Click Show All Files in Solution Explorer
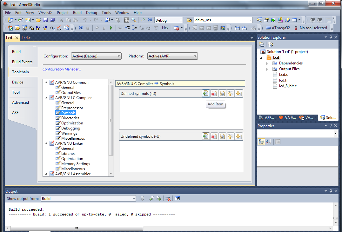Viewport: 342px width, 232px height. (x=271, y=44)
